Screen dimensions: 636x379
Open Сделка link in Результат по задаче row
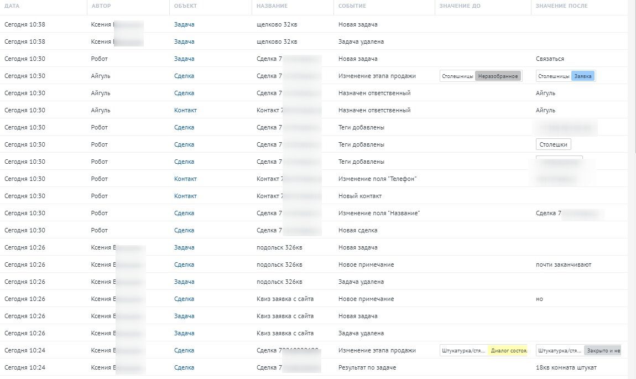(184, 367)
